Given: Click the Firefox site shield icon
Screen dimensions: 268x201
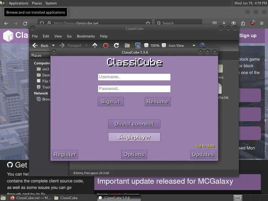Looking at the screenshot, I should [x=42, y=23].
